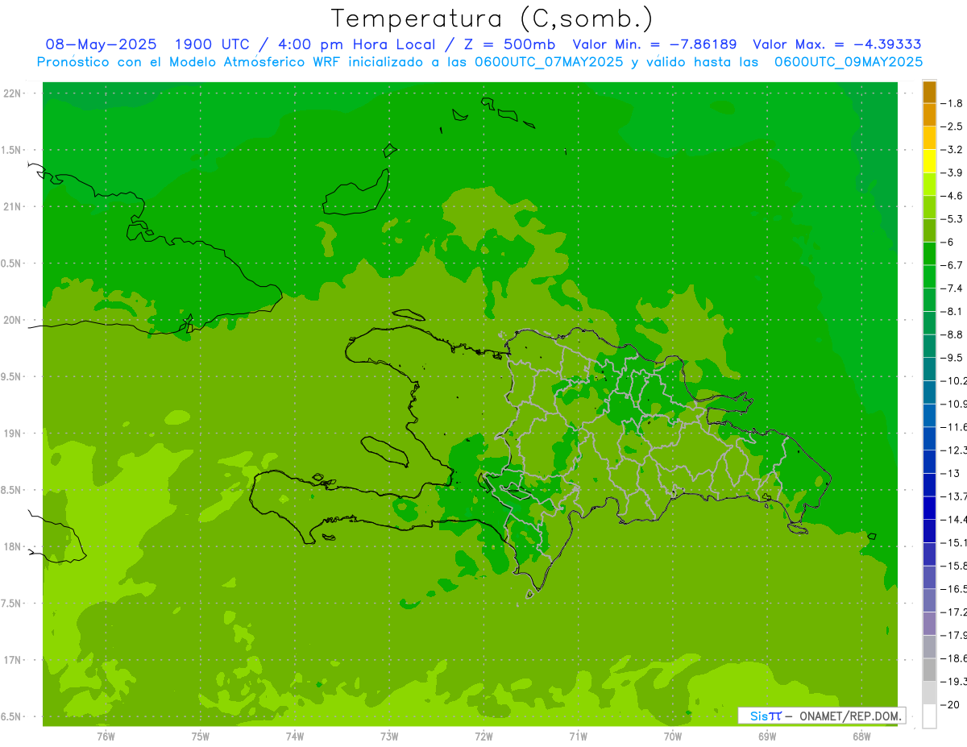
Task: Click 'Valor Min. = -7.86189' text
Action: 654,44
